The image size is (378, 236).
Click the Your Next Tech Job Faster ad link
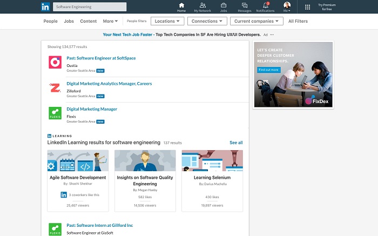click(x=127, y=35)
